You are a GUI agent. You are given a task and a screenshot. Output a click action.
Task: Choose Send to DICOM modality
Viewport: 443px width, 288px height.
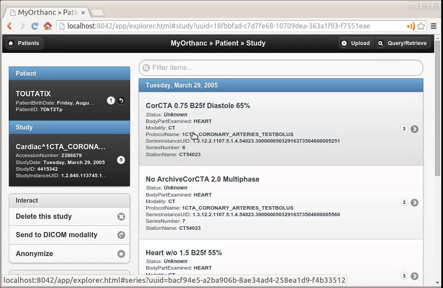point(70,235)
